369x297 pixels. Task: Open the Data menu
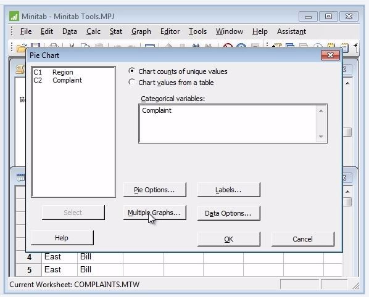click(70, 31)
